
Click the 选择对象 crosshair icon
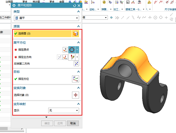tap(75, 95)
